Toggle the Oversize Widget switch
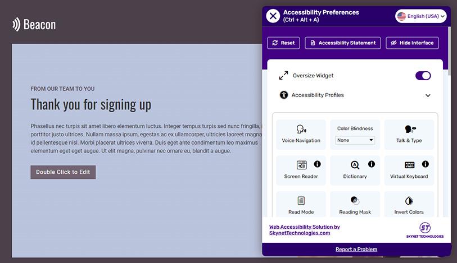This screenshot has width=457, height=263. coord(423,76)
